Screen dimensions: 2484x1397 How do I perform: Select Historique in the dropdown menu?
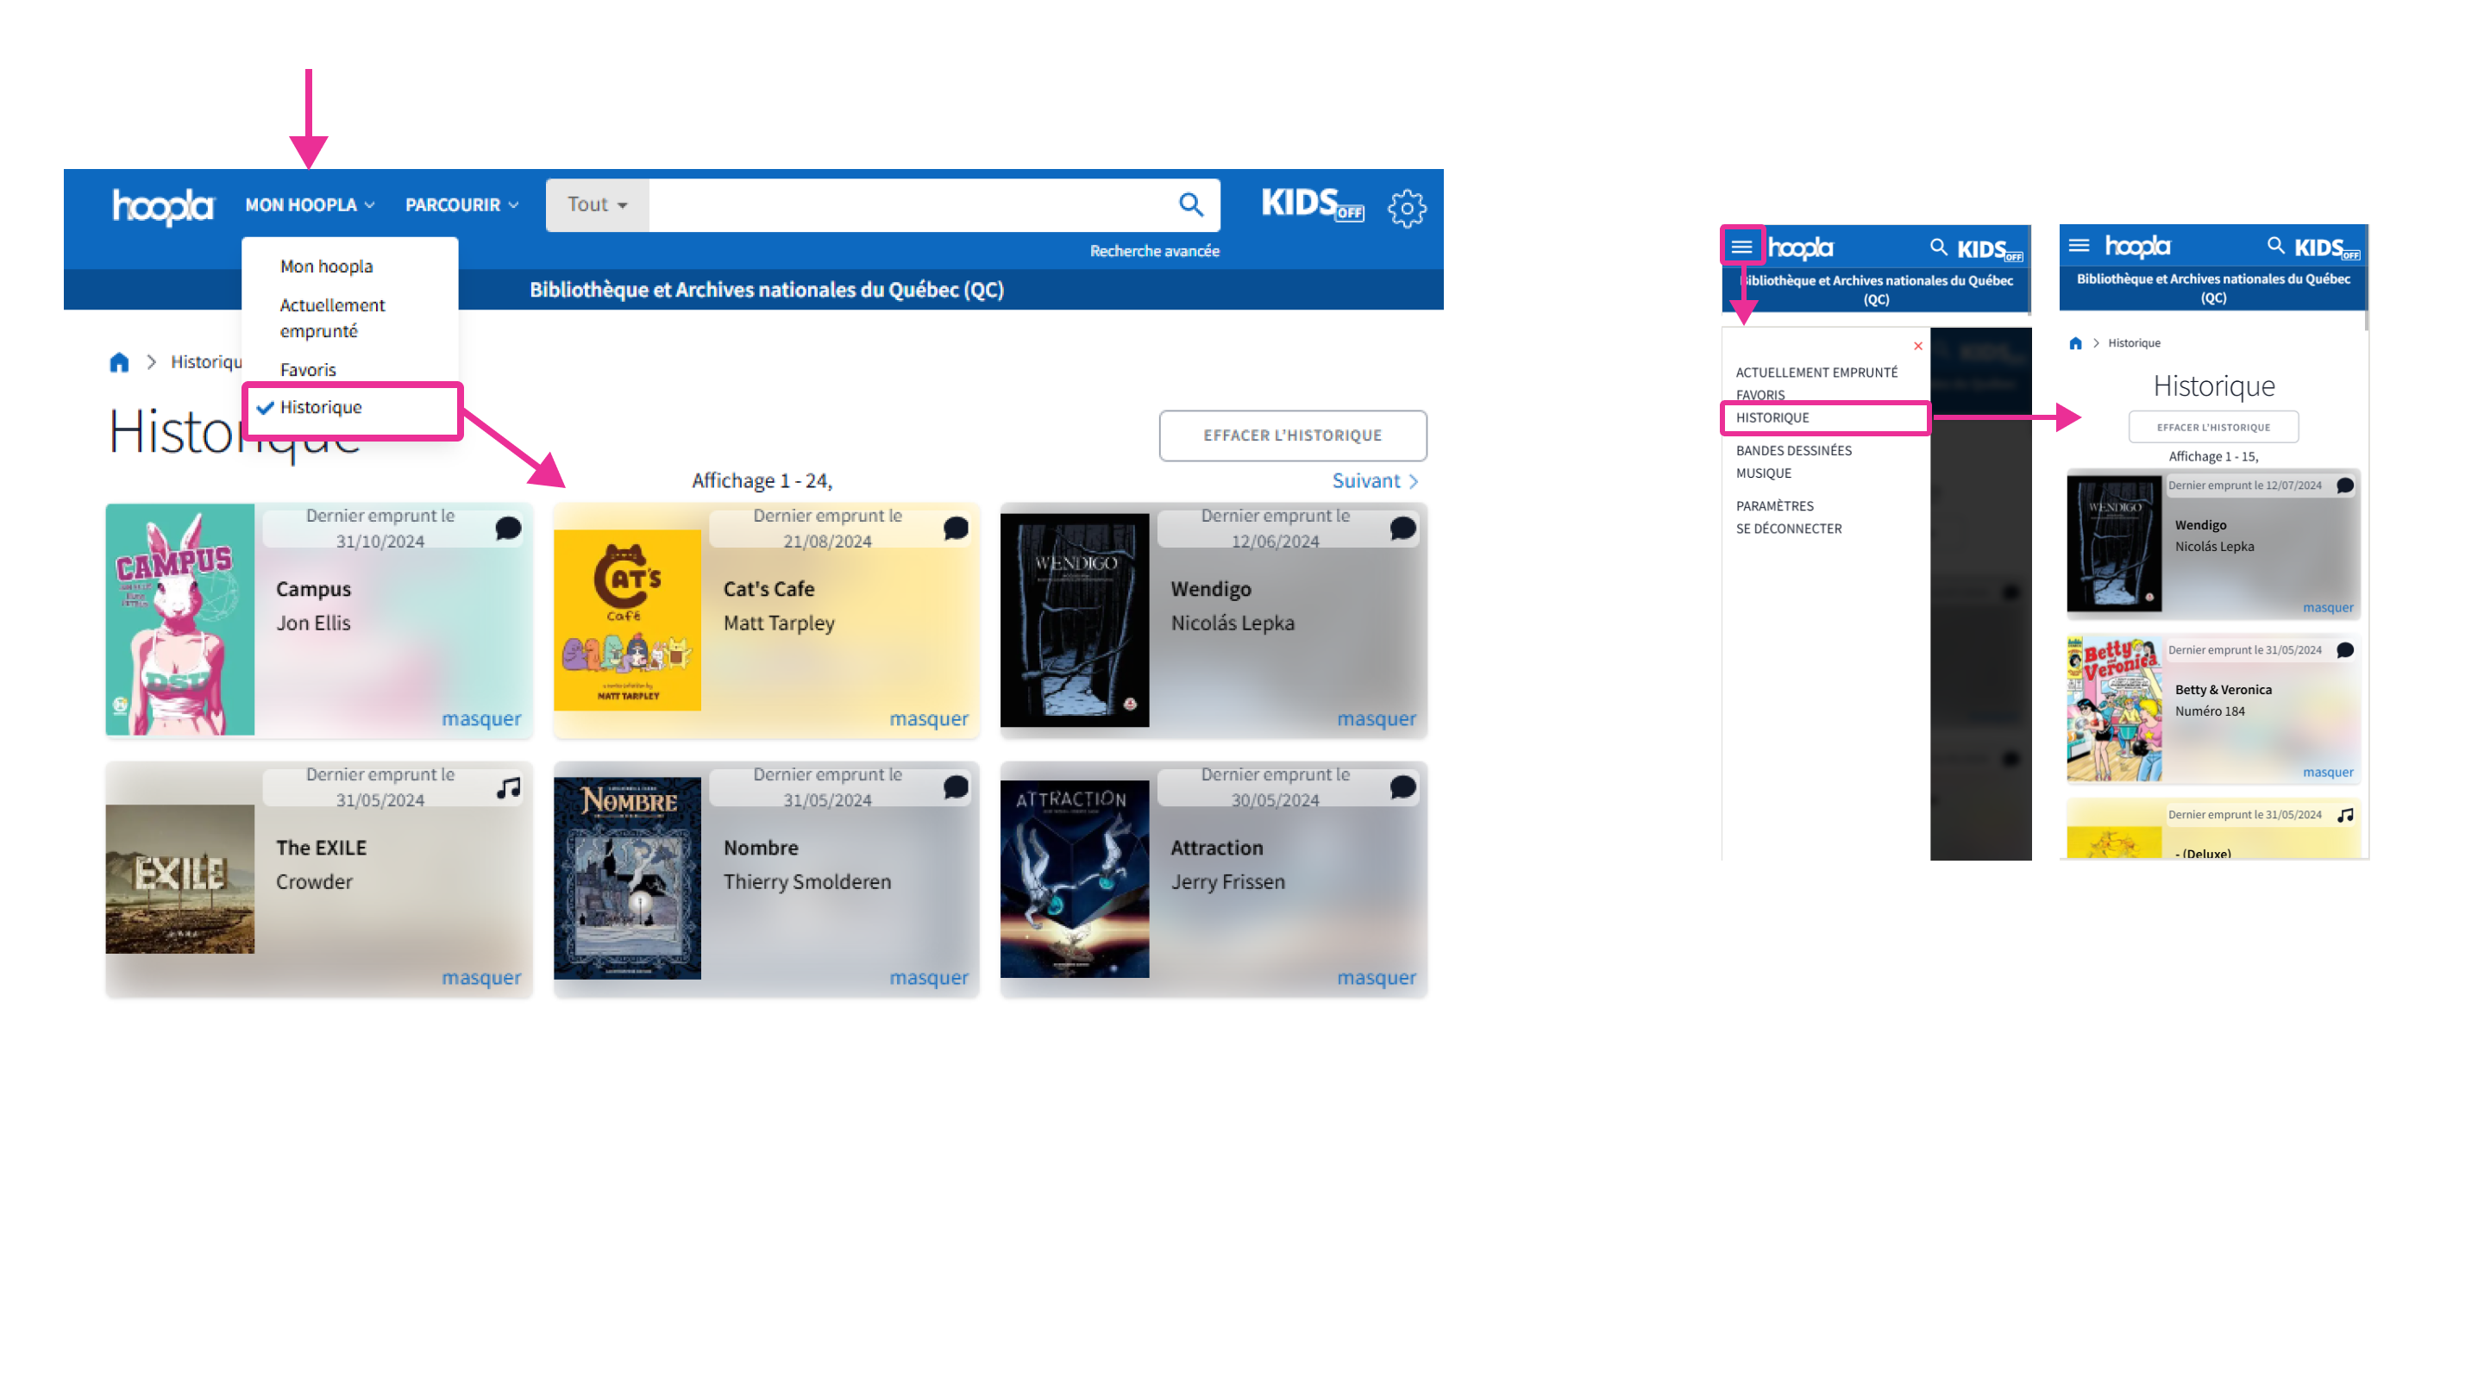coord(321,407)
